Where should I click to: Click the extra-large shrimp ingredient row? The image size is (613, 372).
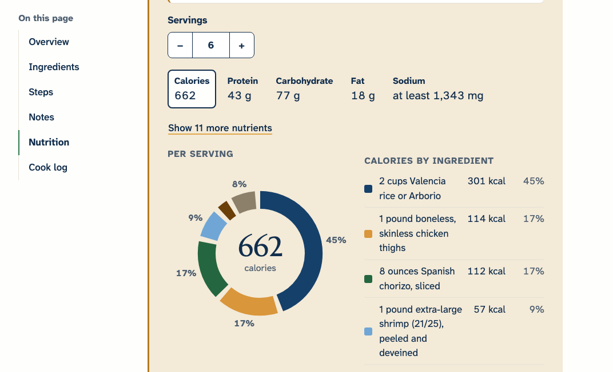coord(454,331)
